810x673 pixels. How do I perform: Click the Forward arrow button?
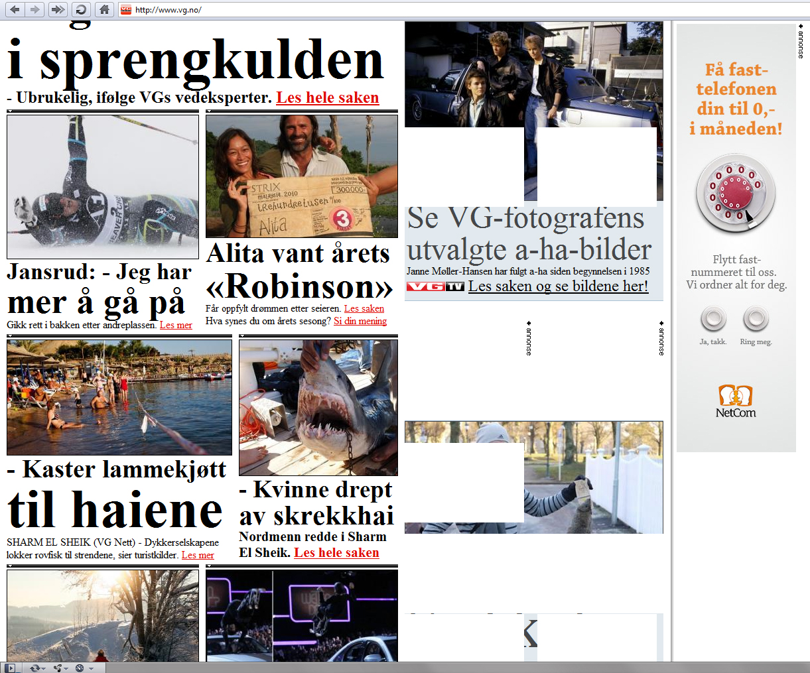point(35,9)
